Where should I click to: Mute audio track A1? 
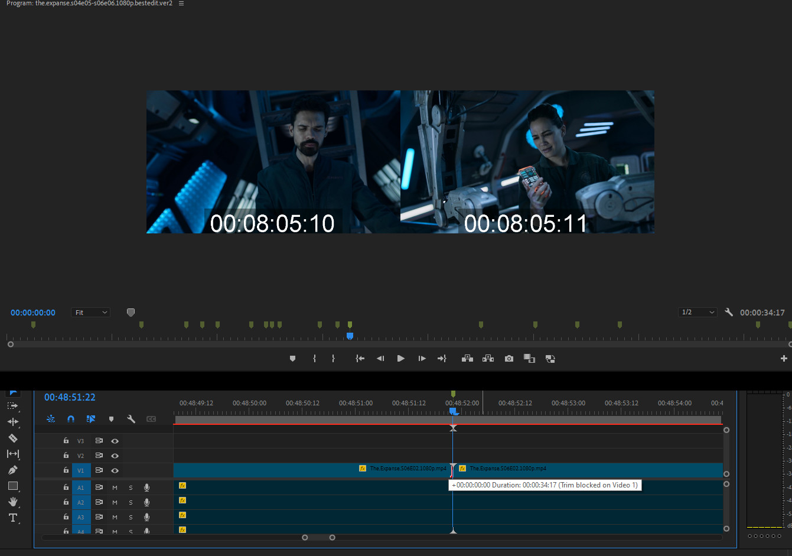click(115, 487)
